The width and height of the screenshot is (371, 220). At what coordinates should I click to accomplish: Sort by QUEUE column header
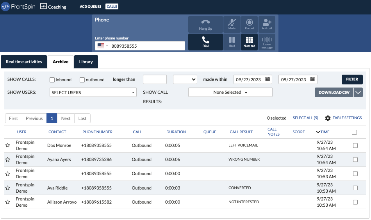210,132
